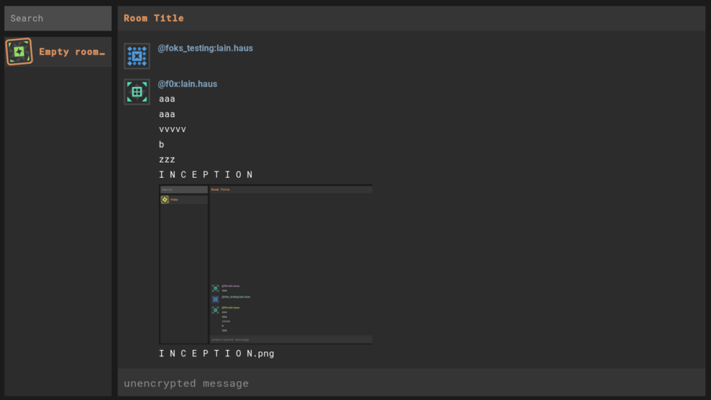Open the foks_testing user avatar

(137, 56)
